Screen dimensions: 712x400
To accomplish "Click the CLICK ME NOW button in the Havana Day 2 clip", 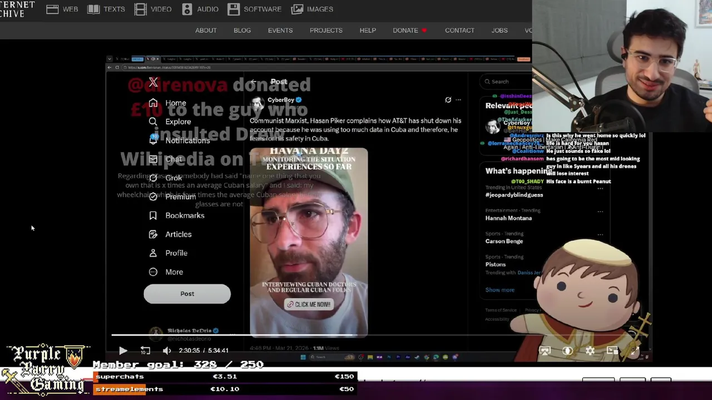I will click(308, 304).
